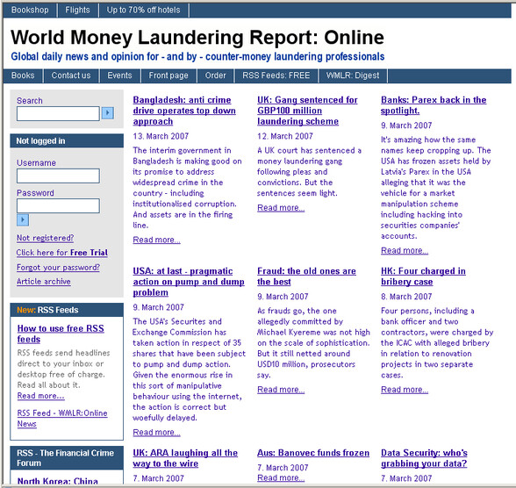Open Data Security: who's grabbing headline
The height and width of the screenshot is (488, 516).
click(424, 458)
